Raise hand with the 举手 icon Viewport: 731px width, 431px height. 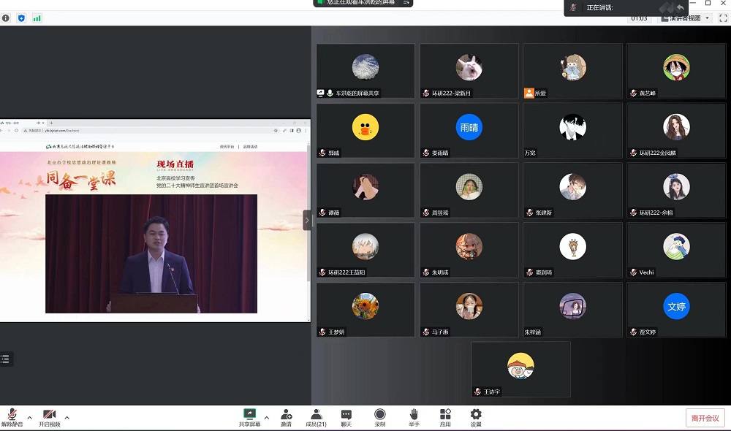coord(414,415)
